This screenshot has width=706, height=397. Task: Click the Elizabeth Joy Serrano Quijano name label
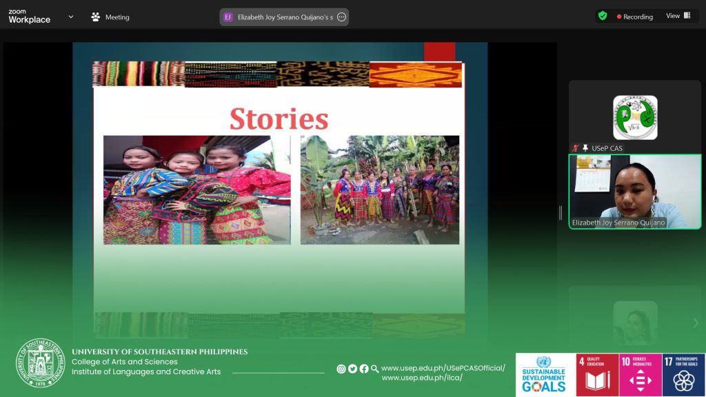tap(618, 223)
